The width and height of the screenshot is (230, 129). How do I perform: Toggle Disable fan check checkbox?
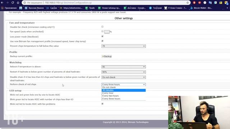102,27
